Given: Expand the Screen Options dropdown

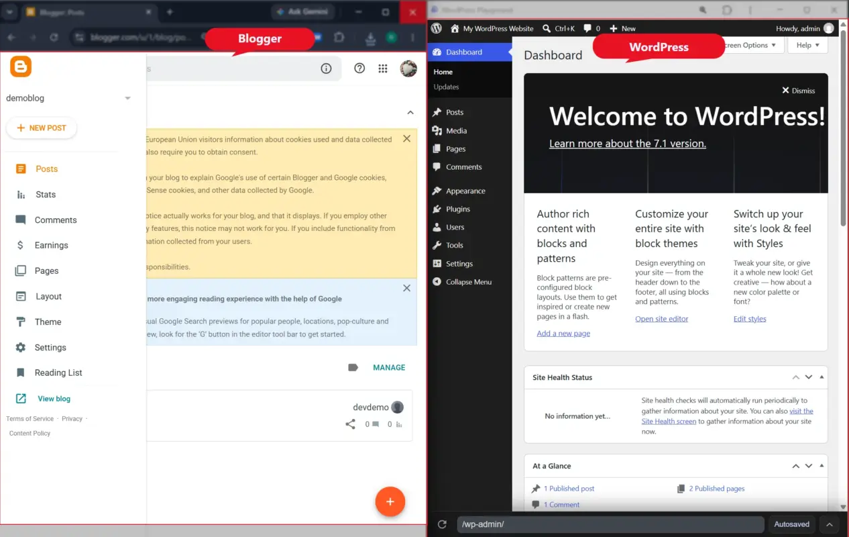Looking at the screenshot, I should 749,46.
